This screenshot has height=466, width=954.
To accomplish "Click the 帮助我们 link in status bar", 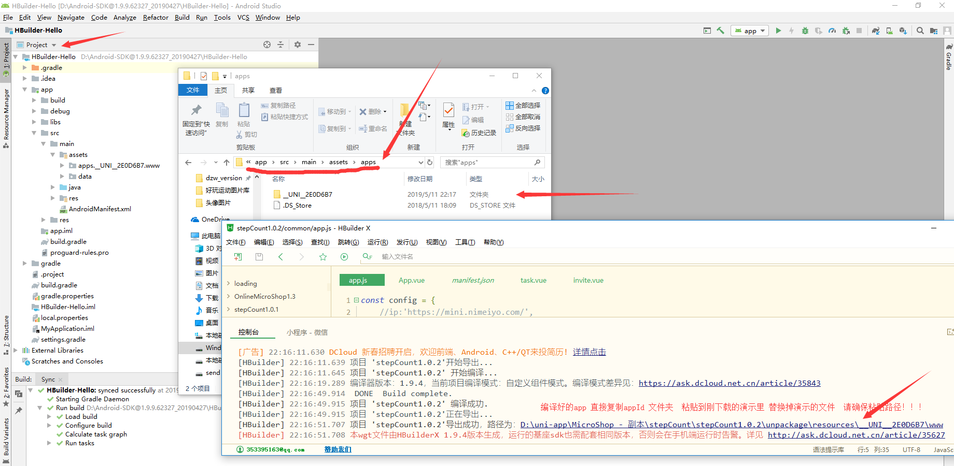I will (338, 449).
